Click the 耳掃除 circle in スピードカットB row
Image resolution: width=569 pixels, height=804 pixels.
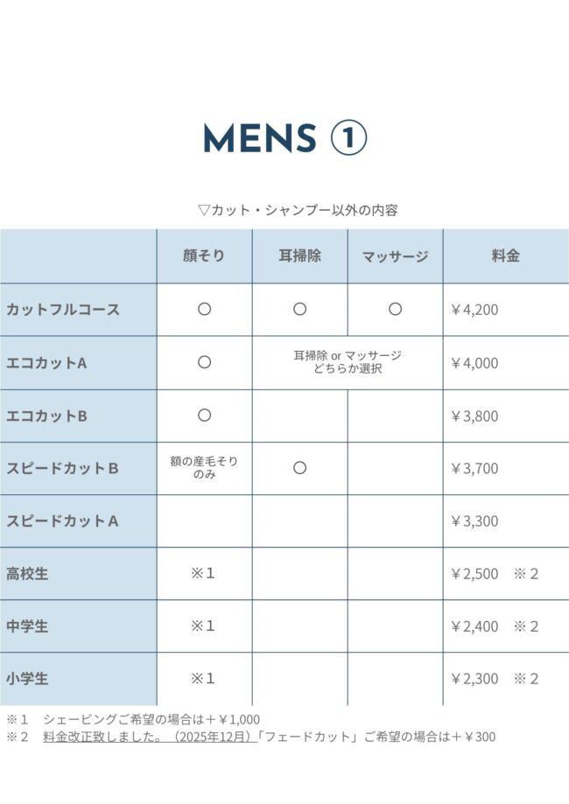coord(299,468)
